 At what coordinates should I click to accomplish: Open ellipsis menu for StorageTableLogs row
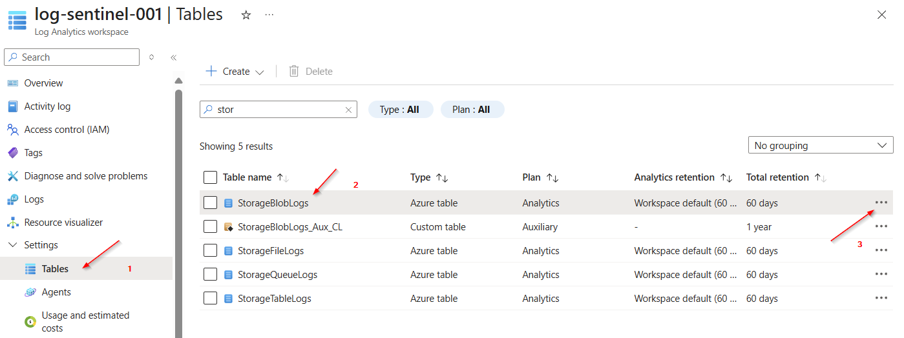point(881,298)
